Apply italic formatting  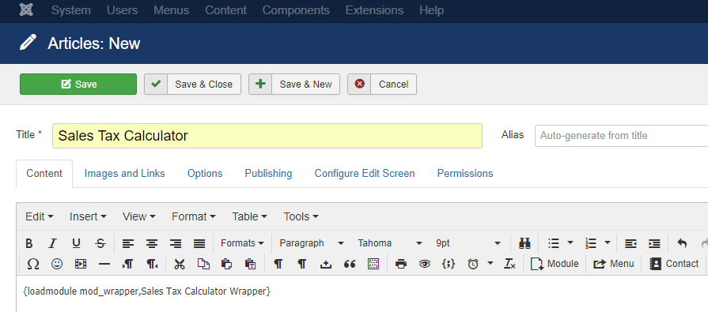(x=53, y=243)
